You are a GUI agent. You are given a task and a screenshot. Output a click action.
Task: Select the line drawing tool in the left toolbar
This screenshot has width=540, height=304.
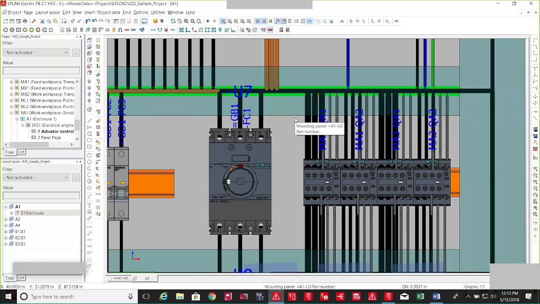click(x=89, y=121)
